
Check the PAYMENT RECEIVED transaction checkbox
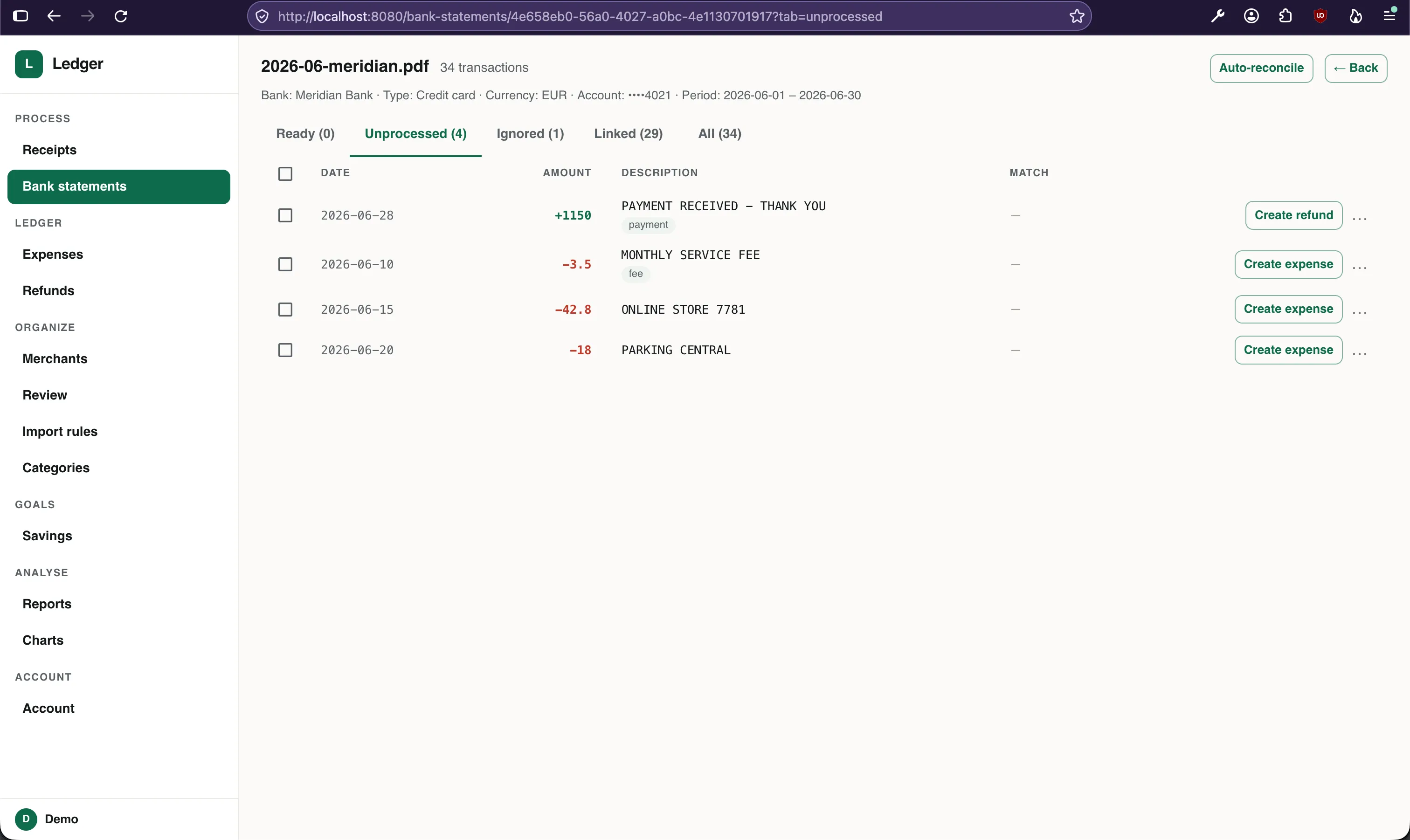click(x=285, y=215)
